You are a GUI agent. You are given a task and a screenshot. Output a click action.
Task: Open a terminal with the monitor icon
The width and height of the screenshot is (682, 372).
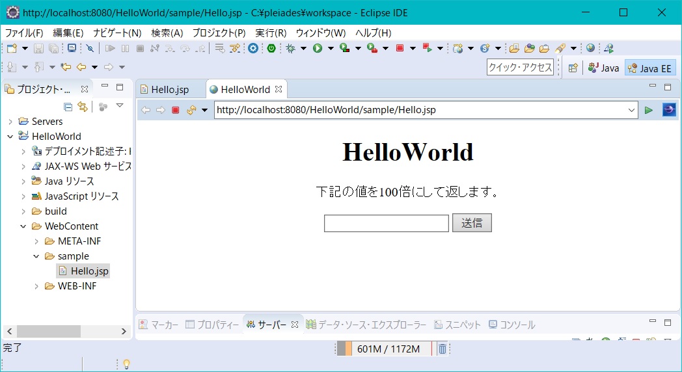[x=72, y=48]
